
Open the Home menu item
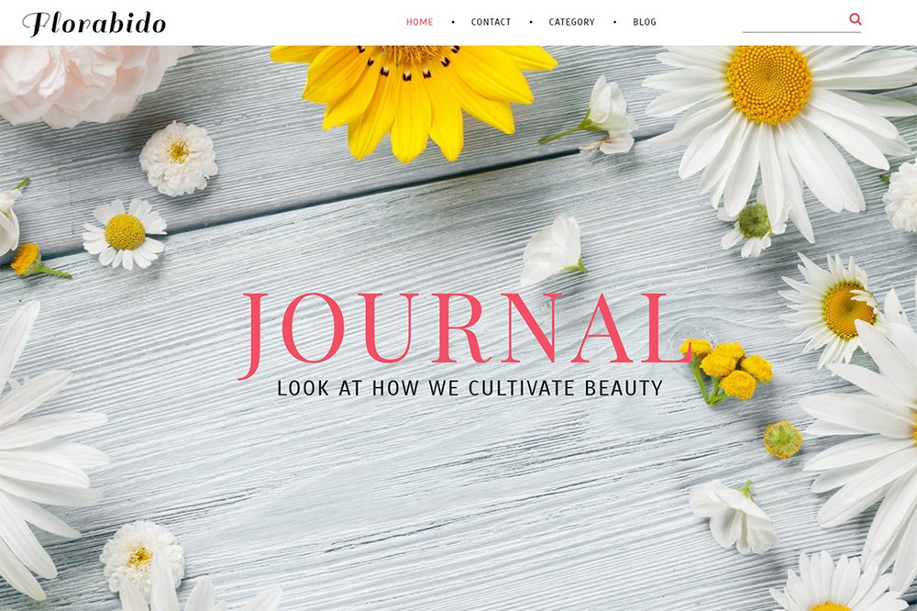[419, 22]
